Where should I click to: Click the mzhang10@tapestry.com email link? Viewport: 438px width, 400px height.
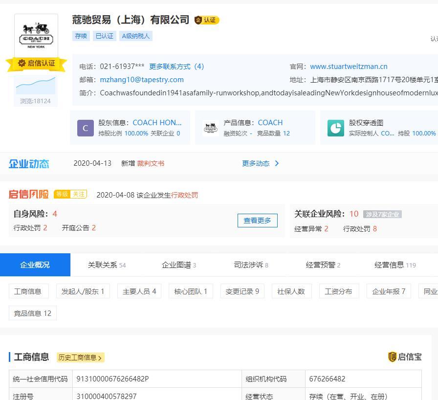point(142,80)
